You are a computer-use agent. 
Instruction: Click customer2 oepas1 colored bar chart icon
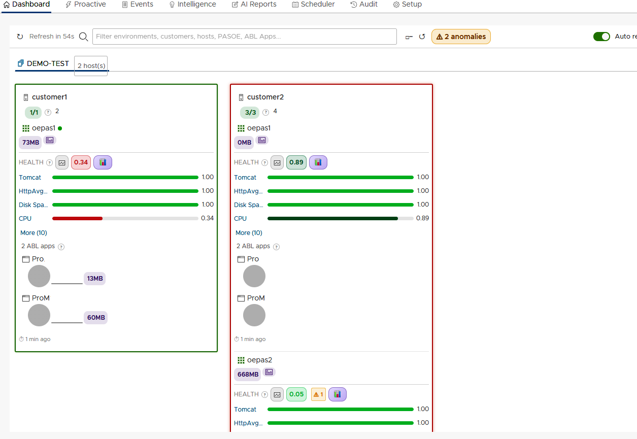[x=318, y=162]
